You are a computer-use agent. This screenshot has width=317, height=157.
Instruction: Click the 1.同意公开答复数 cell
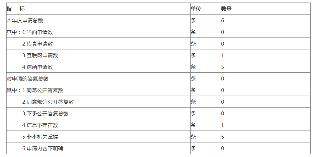pos(43,90)
